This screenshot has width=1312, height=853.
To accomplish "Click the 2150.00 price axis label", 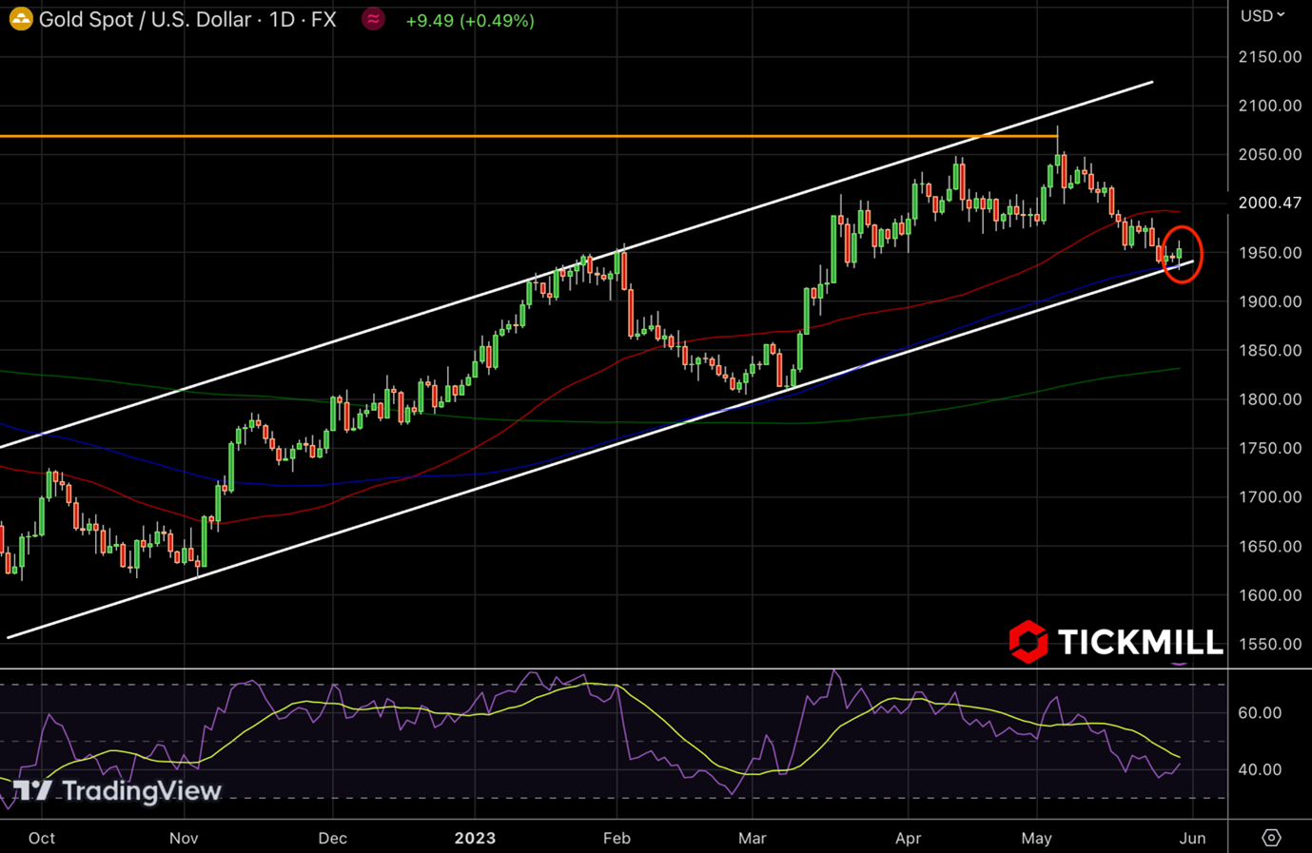I will coord(1269,57).
